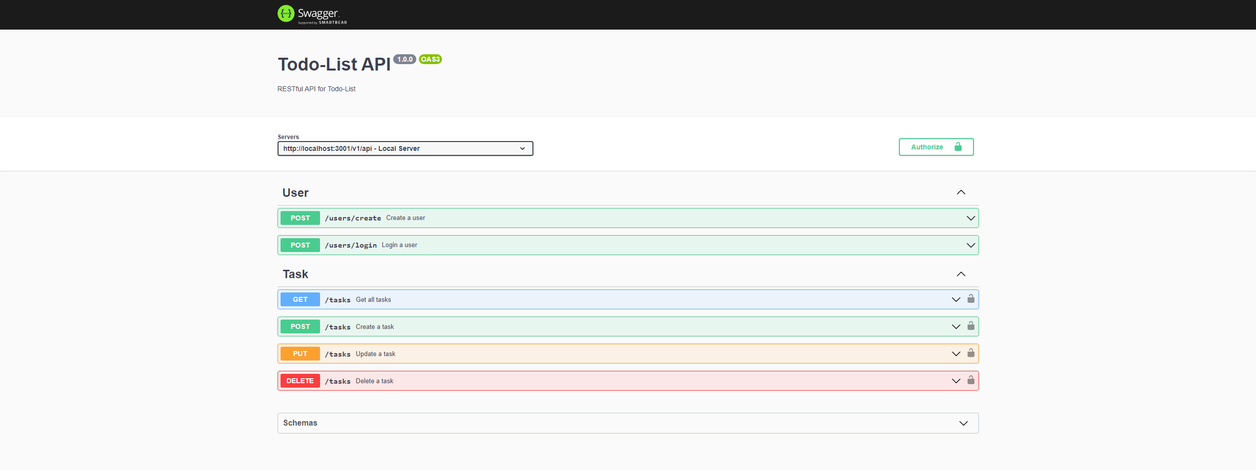This screenshot has height=470, width=1256.
Task: Click lock icon on DELETE /tasks row
Action: (971, 380)
